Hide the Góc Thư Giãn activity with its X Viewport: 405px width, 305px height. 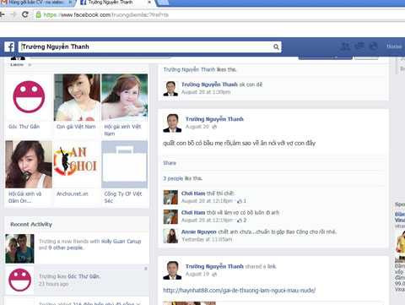point(146,269)
